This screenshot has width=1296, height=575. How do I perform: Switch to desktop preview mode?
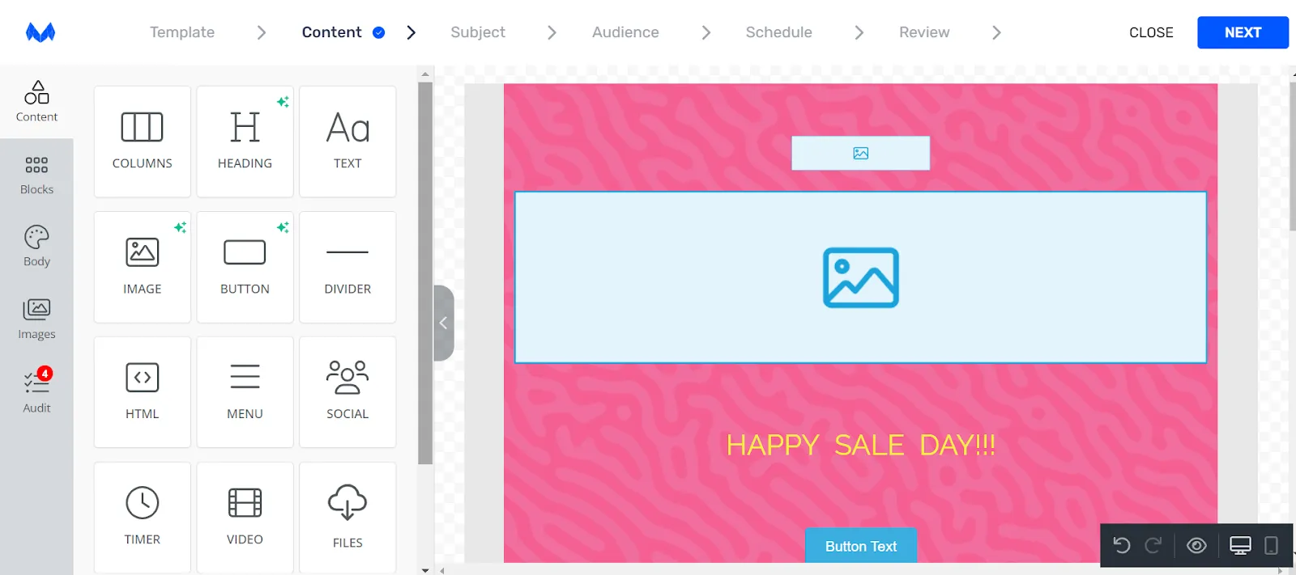pyautogui.click(x=1240, y=546)
